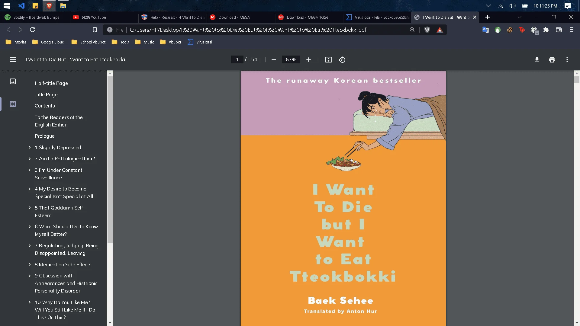Switch to Download MEGA 100% tab

(309, 17)
